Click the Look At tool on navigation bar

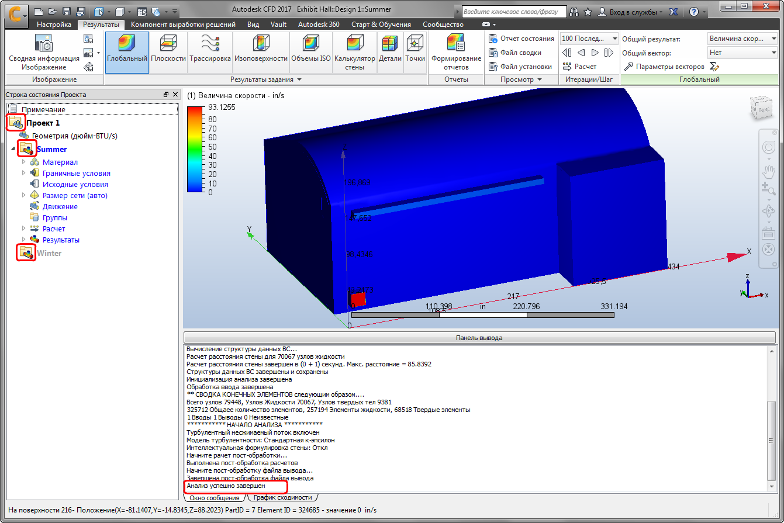[769, 232]
